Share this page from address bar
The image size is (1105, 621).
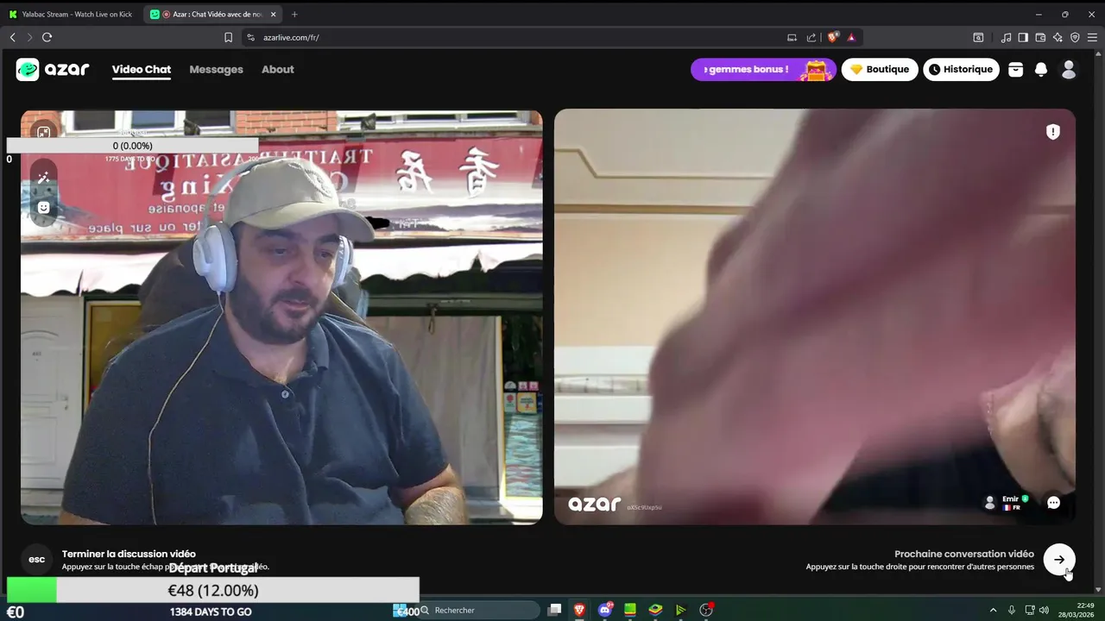[811, 37]
